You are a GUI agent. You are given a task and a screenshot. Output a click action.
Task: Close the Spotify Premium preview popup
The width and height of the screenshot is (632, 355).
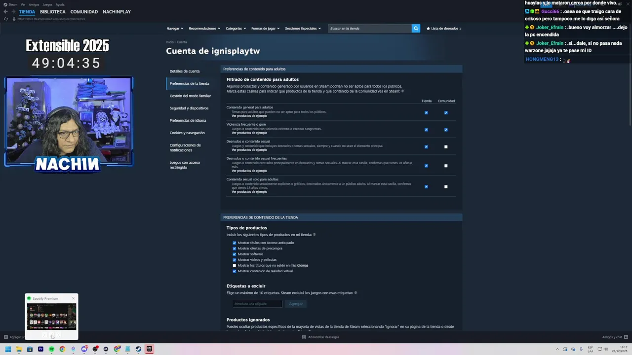(x=73, y=298)
